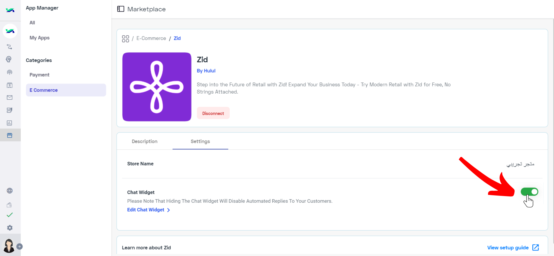The image size is (554, 256).
Task: Switch to the Description tab
Action: (145, 141)
